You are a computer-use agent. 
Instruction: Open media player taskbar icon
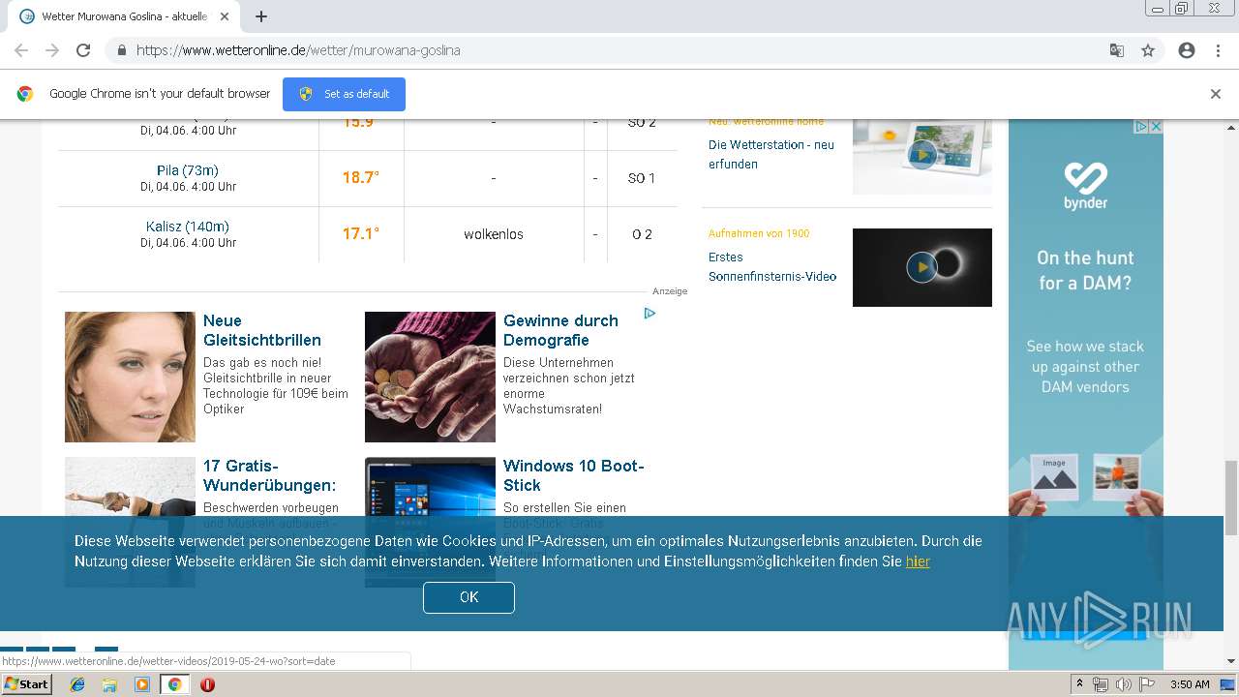pos(142,684)
